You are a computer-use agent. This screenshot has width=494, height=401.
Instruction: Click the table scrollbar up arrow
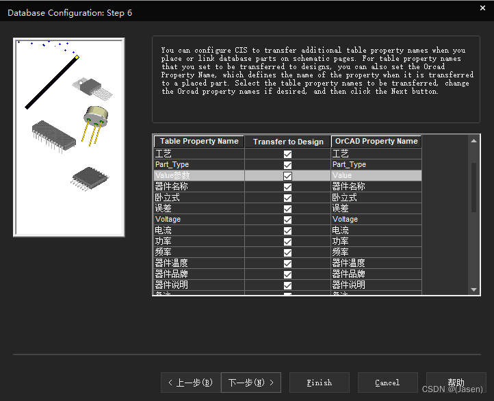tap(474, 140)
